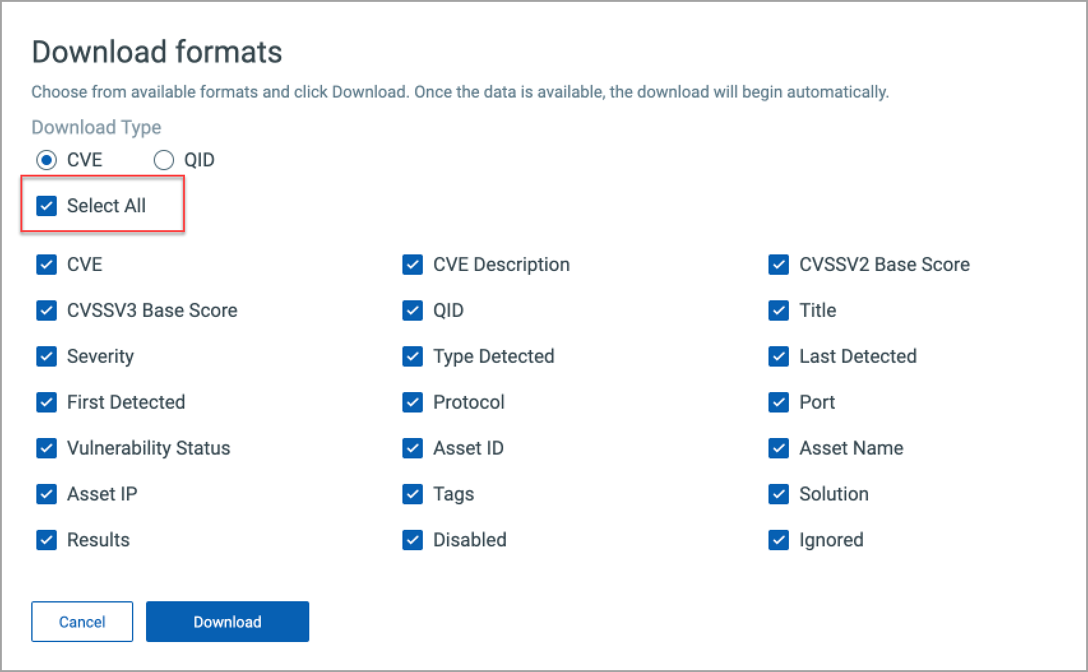Click the Download button

(228, 622)
